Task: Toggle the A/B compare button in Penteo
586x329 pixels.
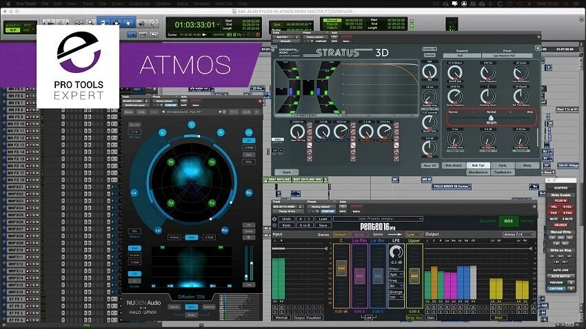Action: pyautogui.click(x=305, y=219)
